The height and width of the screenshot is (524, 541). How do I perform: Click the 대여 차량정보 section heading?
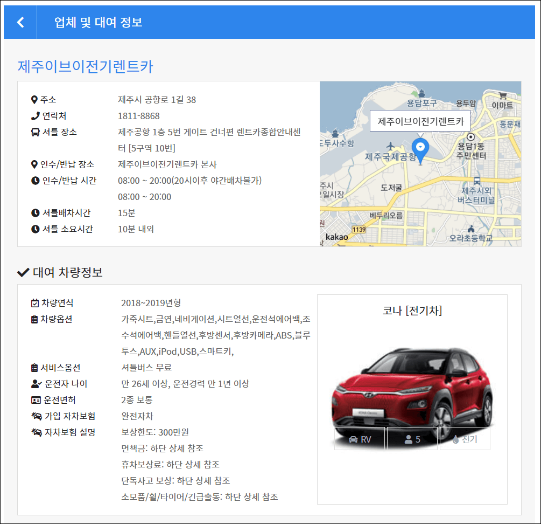point(68,273)
